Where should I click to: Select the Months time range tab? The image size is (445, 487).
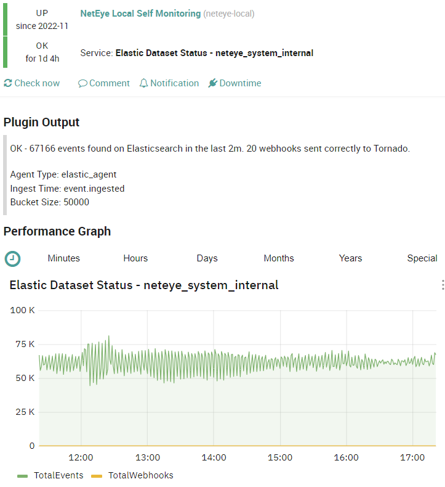(279, 258)
